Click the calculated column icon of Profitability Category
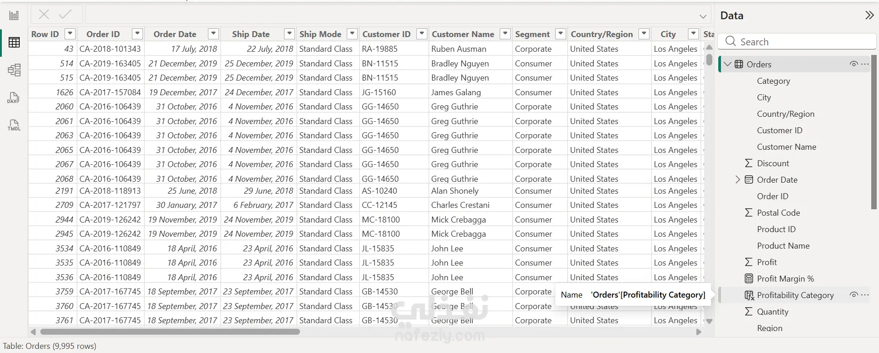The width and height of the screenshot is (879, 353). point(749,295)
